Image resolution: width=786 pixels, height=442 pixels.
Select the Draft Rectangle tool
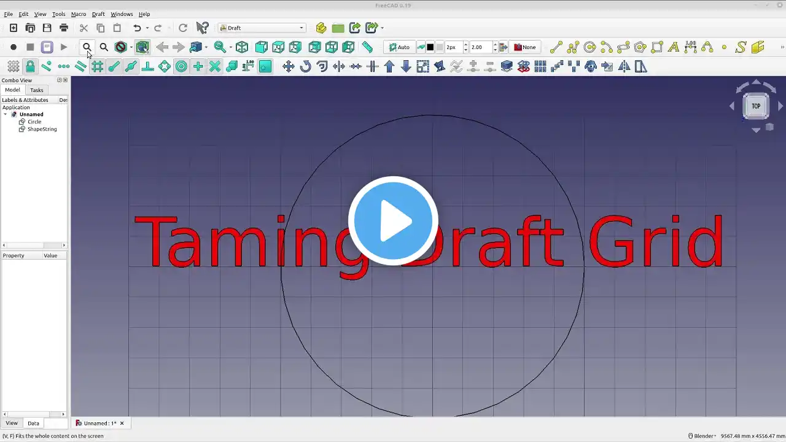click(x=657, y=47)
